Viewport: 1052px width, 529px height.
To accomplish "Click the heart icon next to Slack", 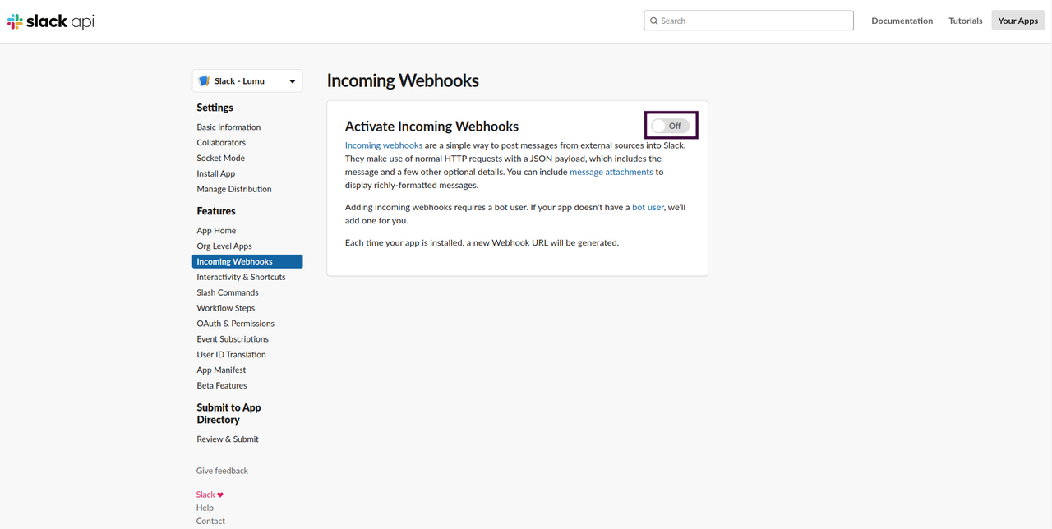I will (x=220, y=495).
